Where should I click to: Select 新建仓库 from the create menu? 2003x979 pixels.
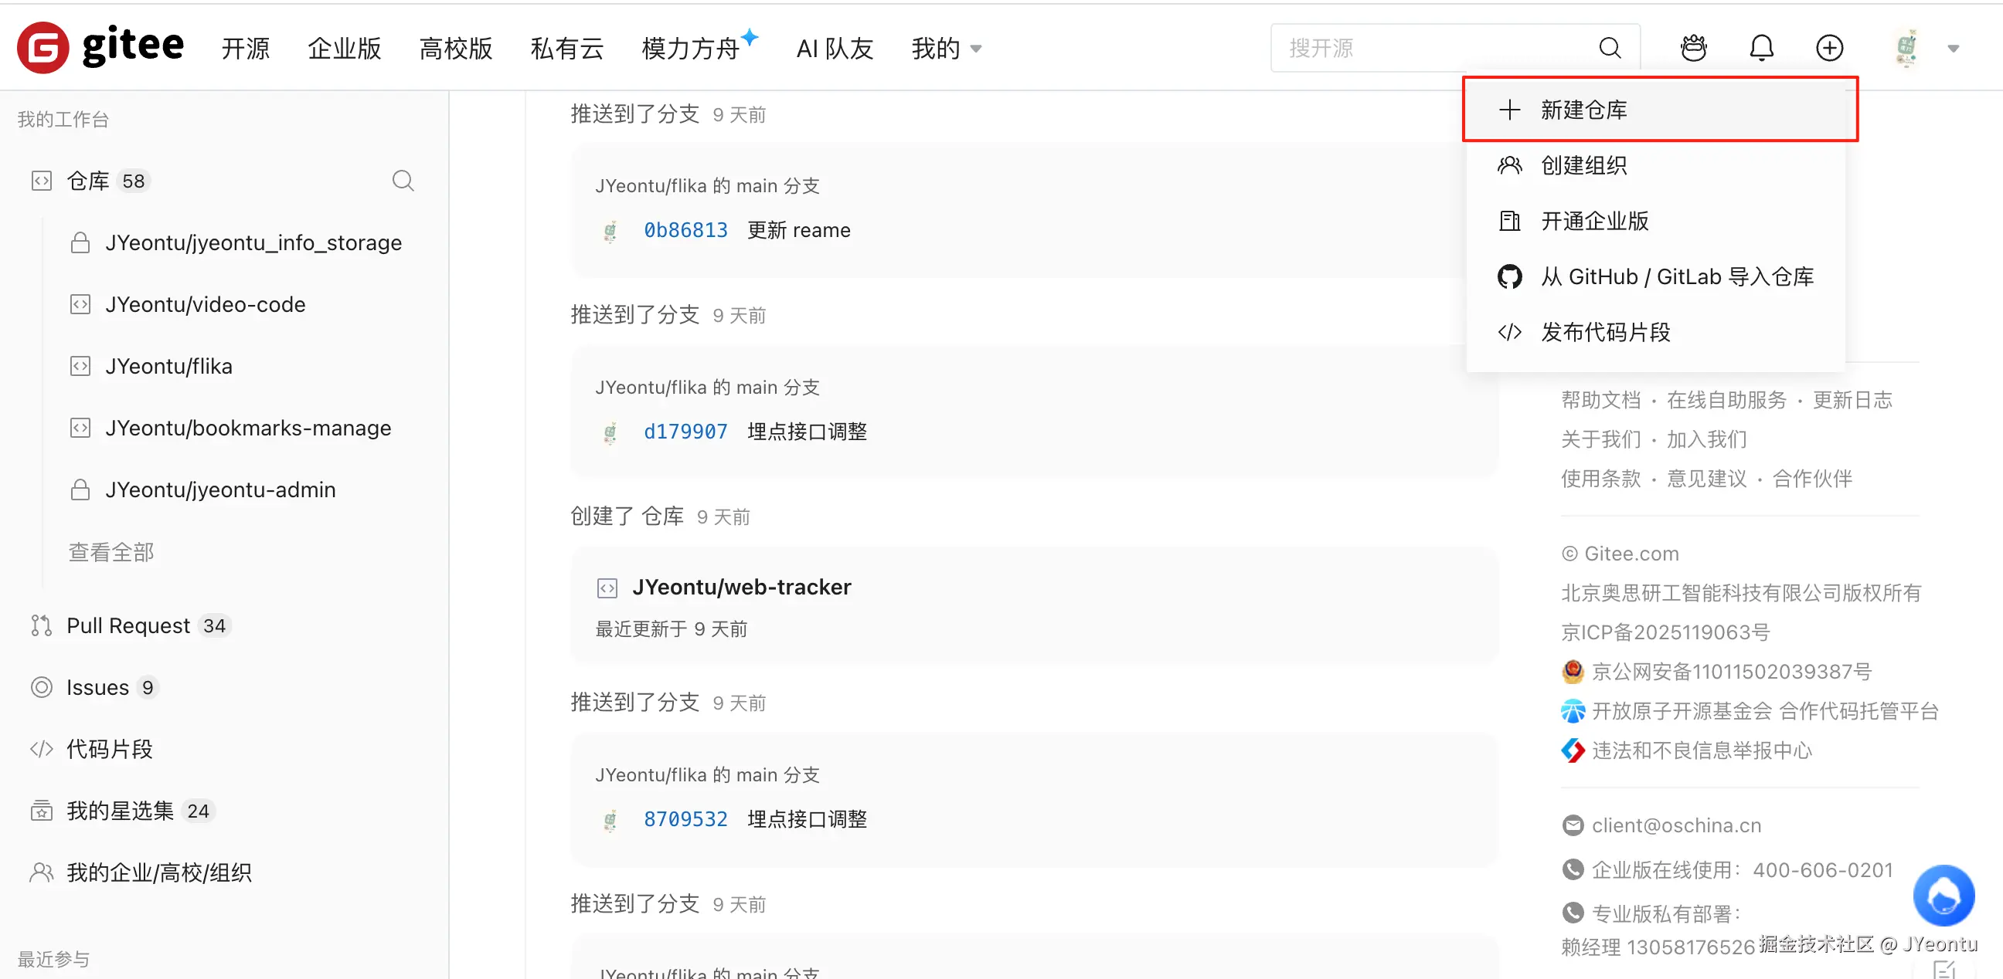[x=1584, y=110]
